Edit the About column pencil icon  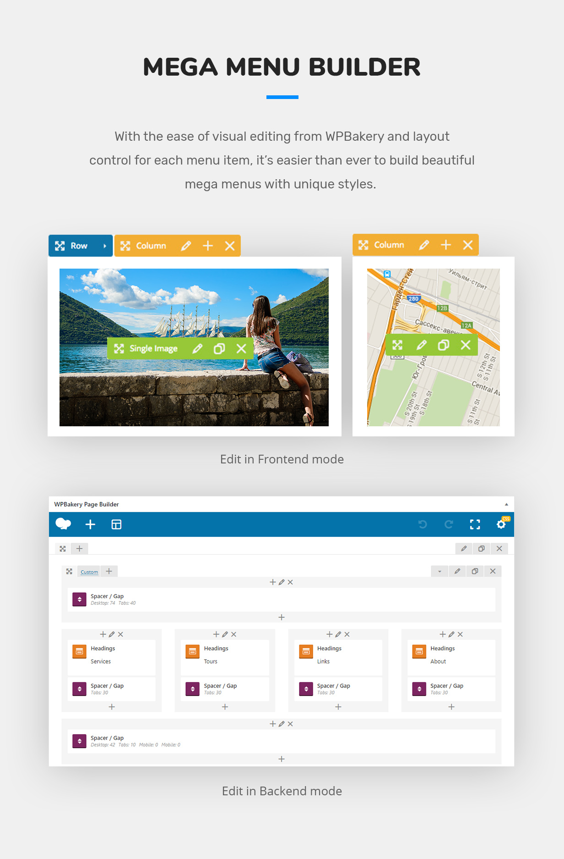[451, 634]
